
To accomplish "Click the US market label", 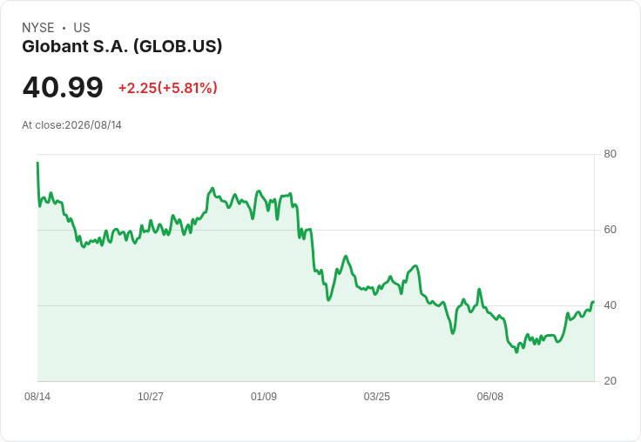I will point(82,27).
